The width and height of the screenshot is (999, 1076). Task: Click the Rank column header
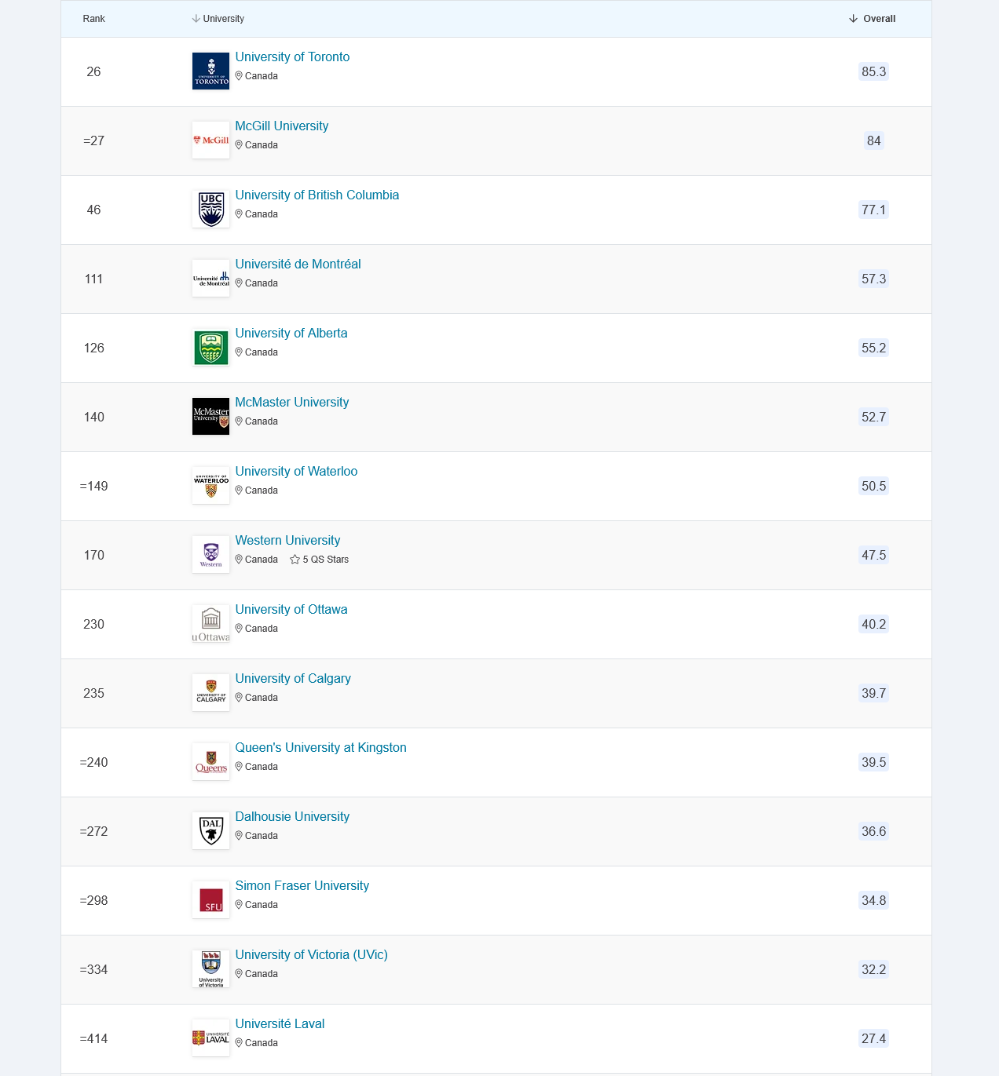93,19
